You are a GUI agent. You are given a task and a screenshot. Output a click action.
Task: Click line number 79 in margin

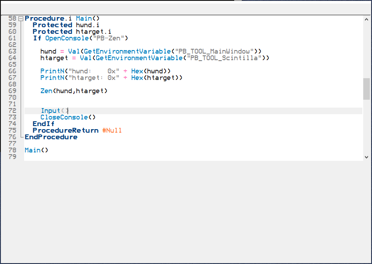(12, 157)
